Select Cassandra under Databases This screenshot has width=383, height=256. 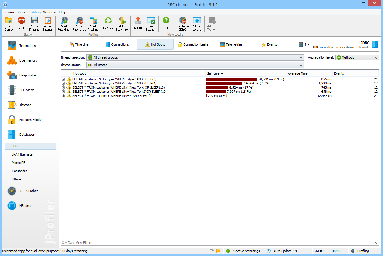click(20, 171)
